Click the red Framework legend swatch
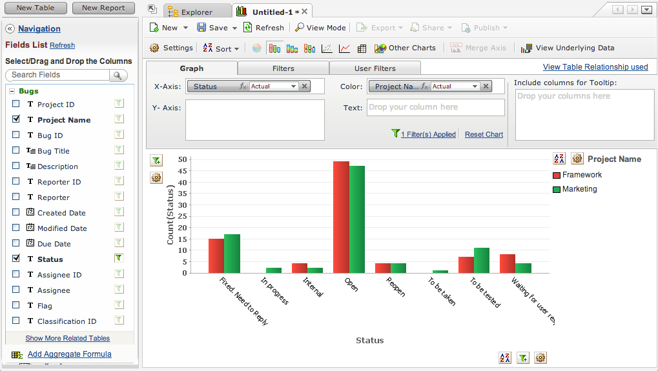The width and height of the screenshot is (658, 371). tap(557, 175)
